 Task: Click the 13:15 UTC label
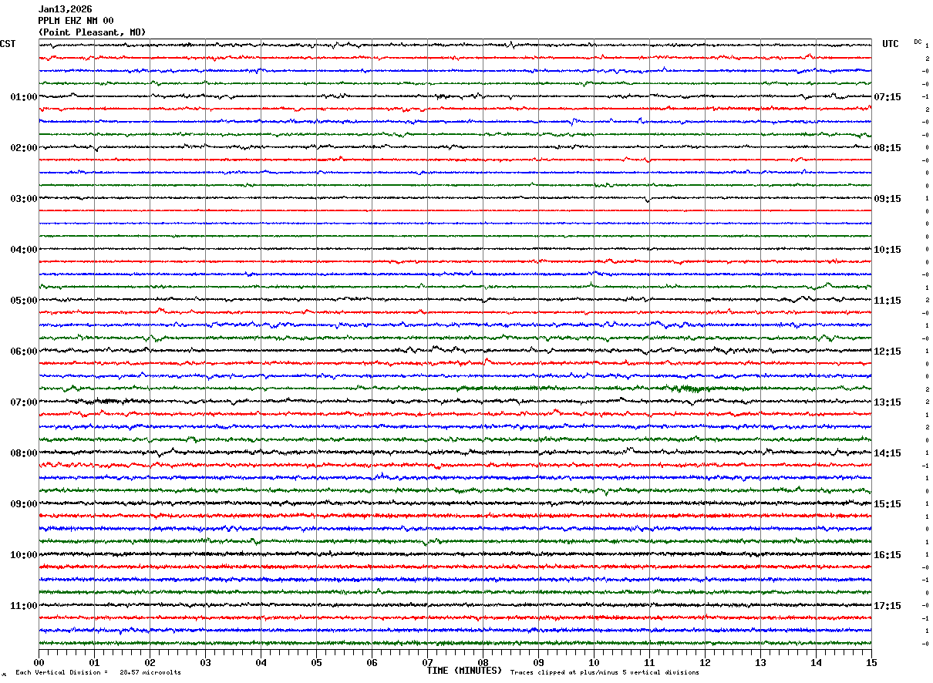coord(888,402)
